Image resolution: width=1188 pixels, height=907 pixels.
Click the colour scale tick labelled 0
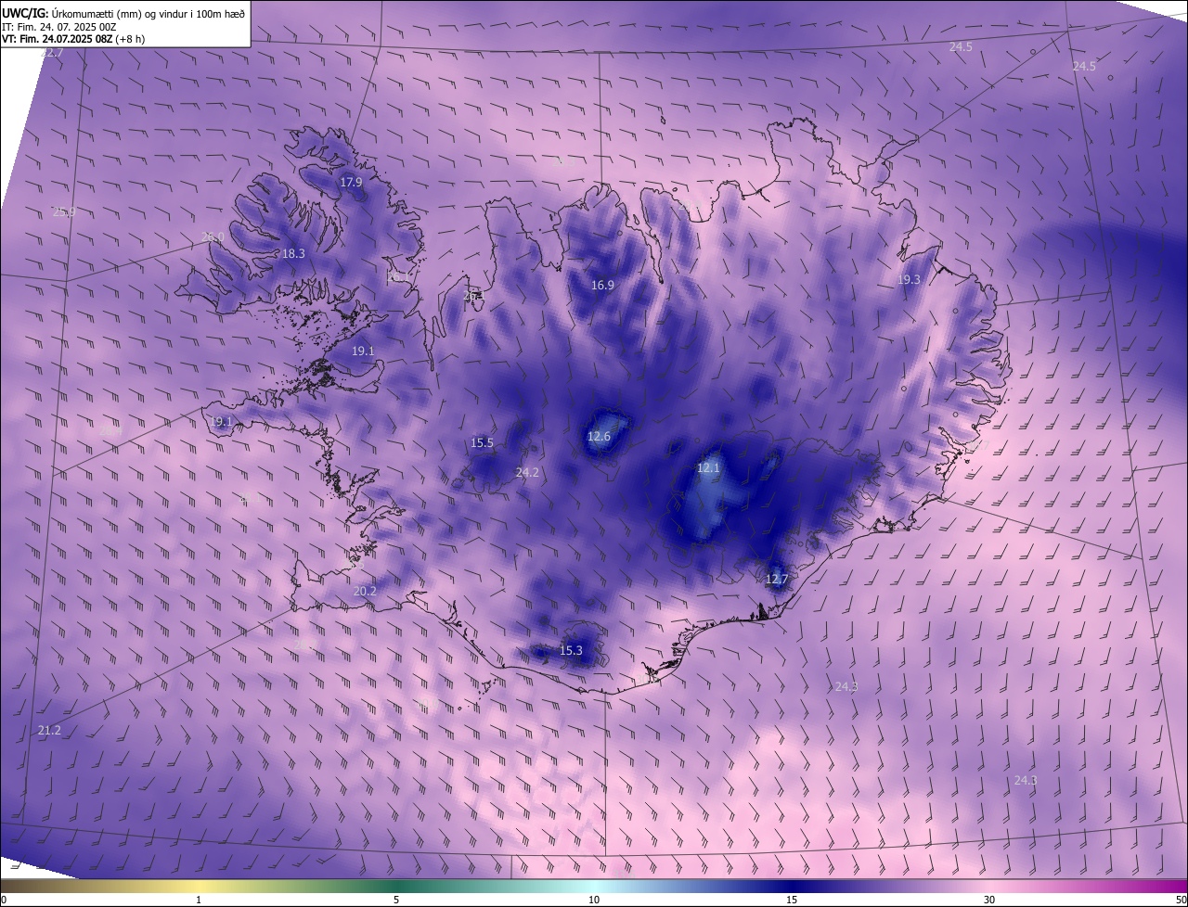point(3,900)
